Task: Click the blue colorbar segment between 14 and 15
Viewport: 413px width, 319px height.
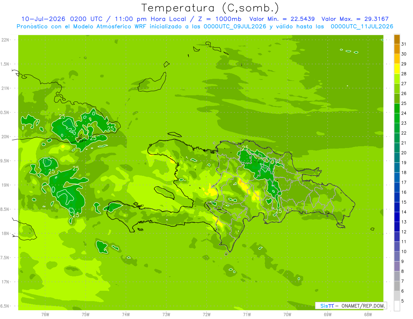Action: coord(397,207)
